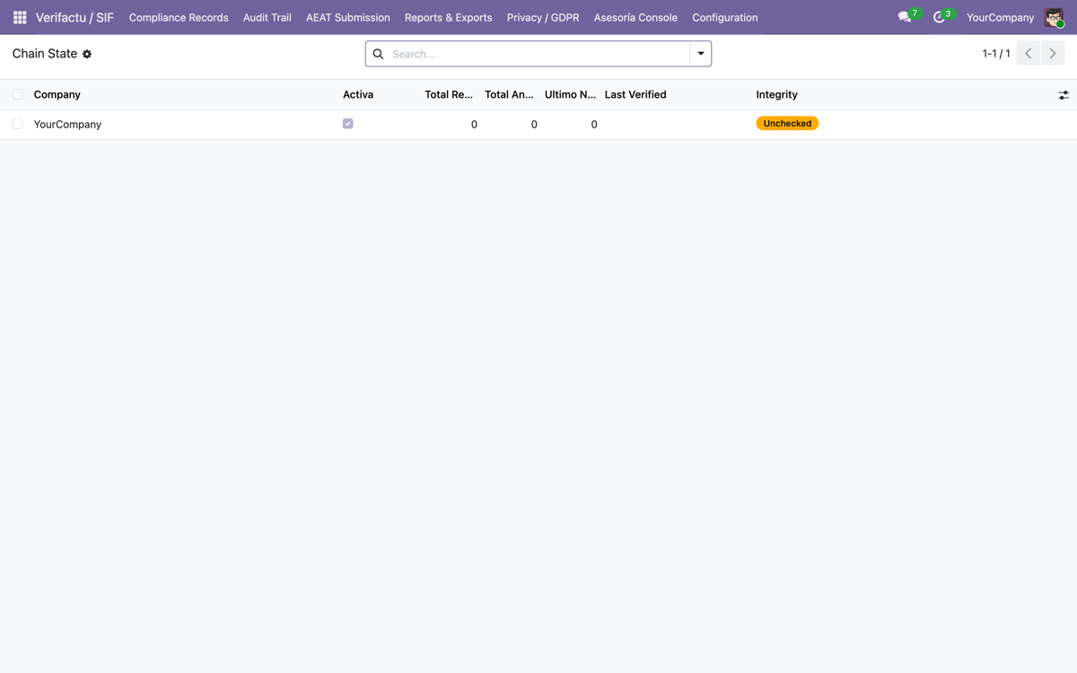Open the Chain State gear actions menu

(87, 54)
